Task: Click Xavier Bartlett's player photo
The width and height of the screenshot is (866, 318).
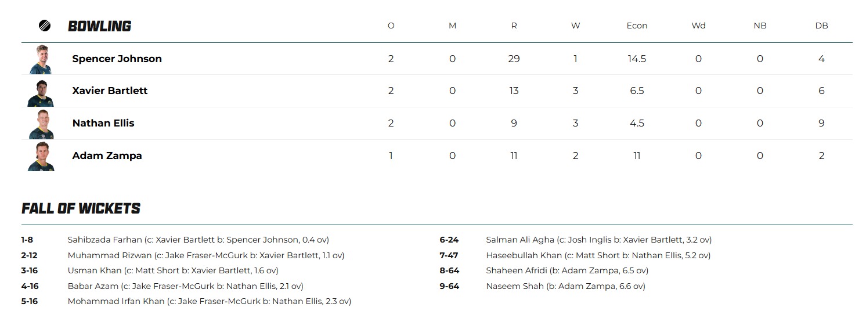Action: pyautogui.click(x=41, y=92)
